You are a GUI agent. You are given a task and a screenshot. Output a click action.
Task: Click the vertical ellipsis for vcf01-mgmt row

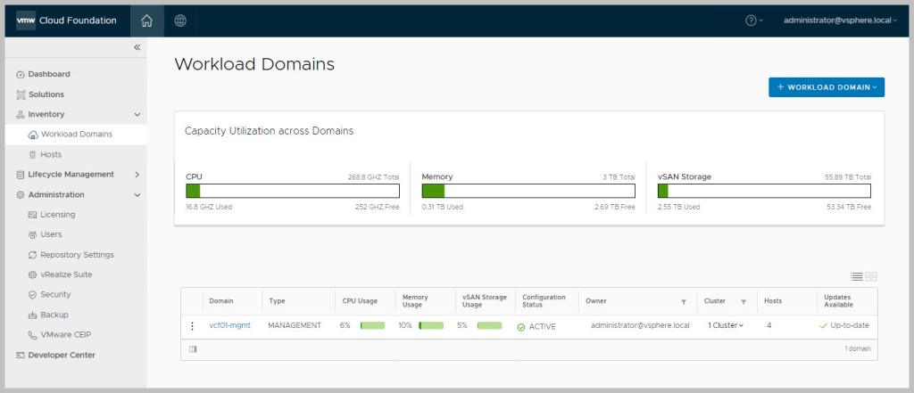192,326
